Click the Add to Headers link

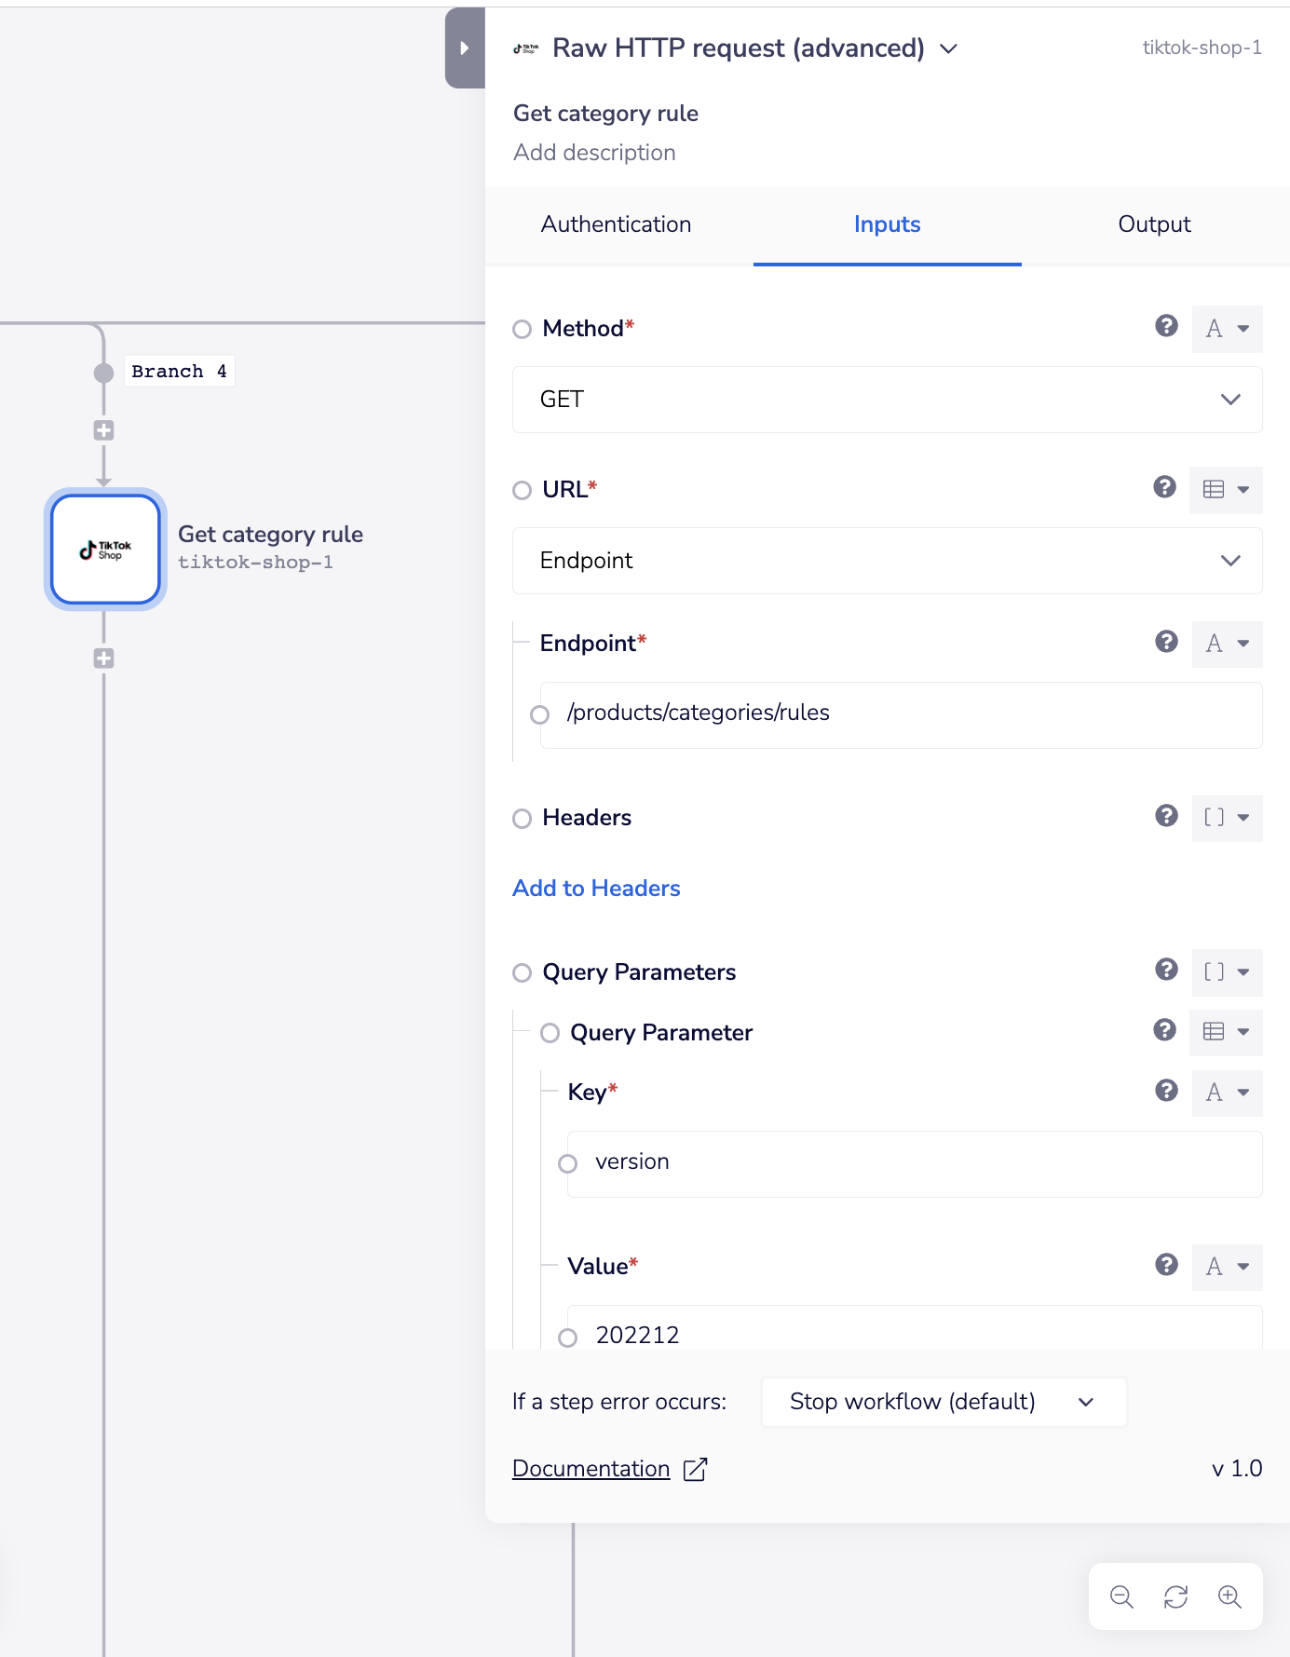(x=596, y=889)
